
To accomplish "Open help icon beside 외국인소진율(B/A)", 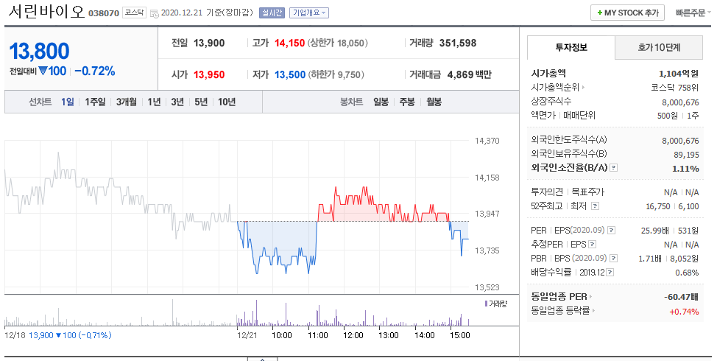I will coord(614,168).
